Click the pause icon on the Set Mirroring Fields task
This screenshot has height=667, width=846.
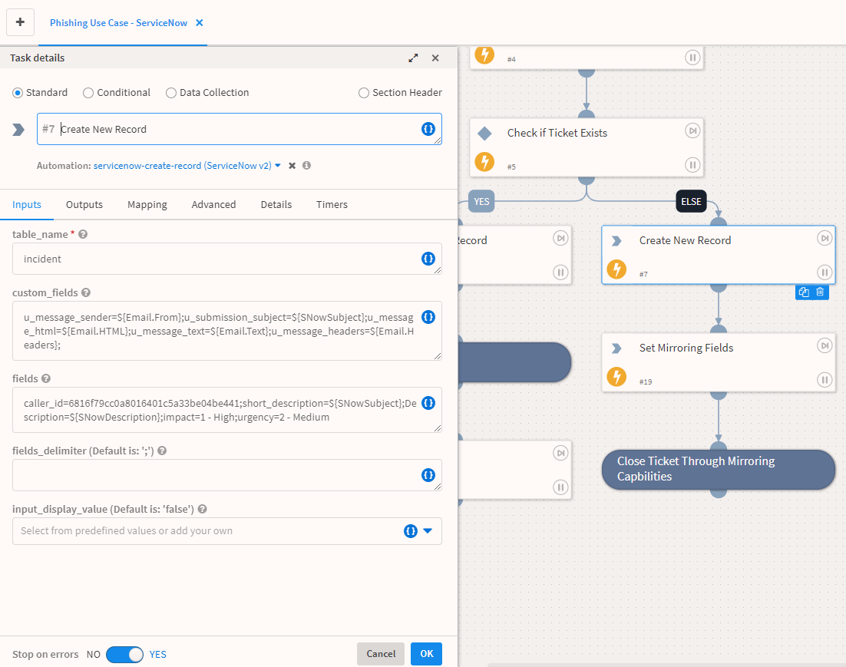(825, 379)
